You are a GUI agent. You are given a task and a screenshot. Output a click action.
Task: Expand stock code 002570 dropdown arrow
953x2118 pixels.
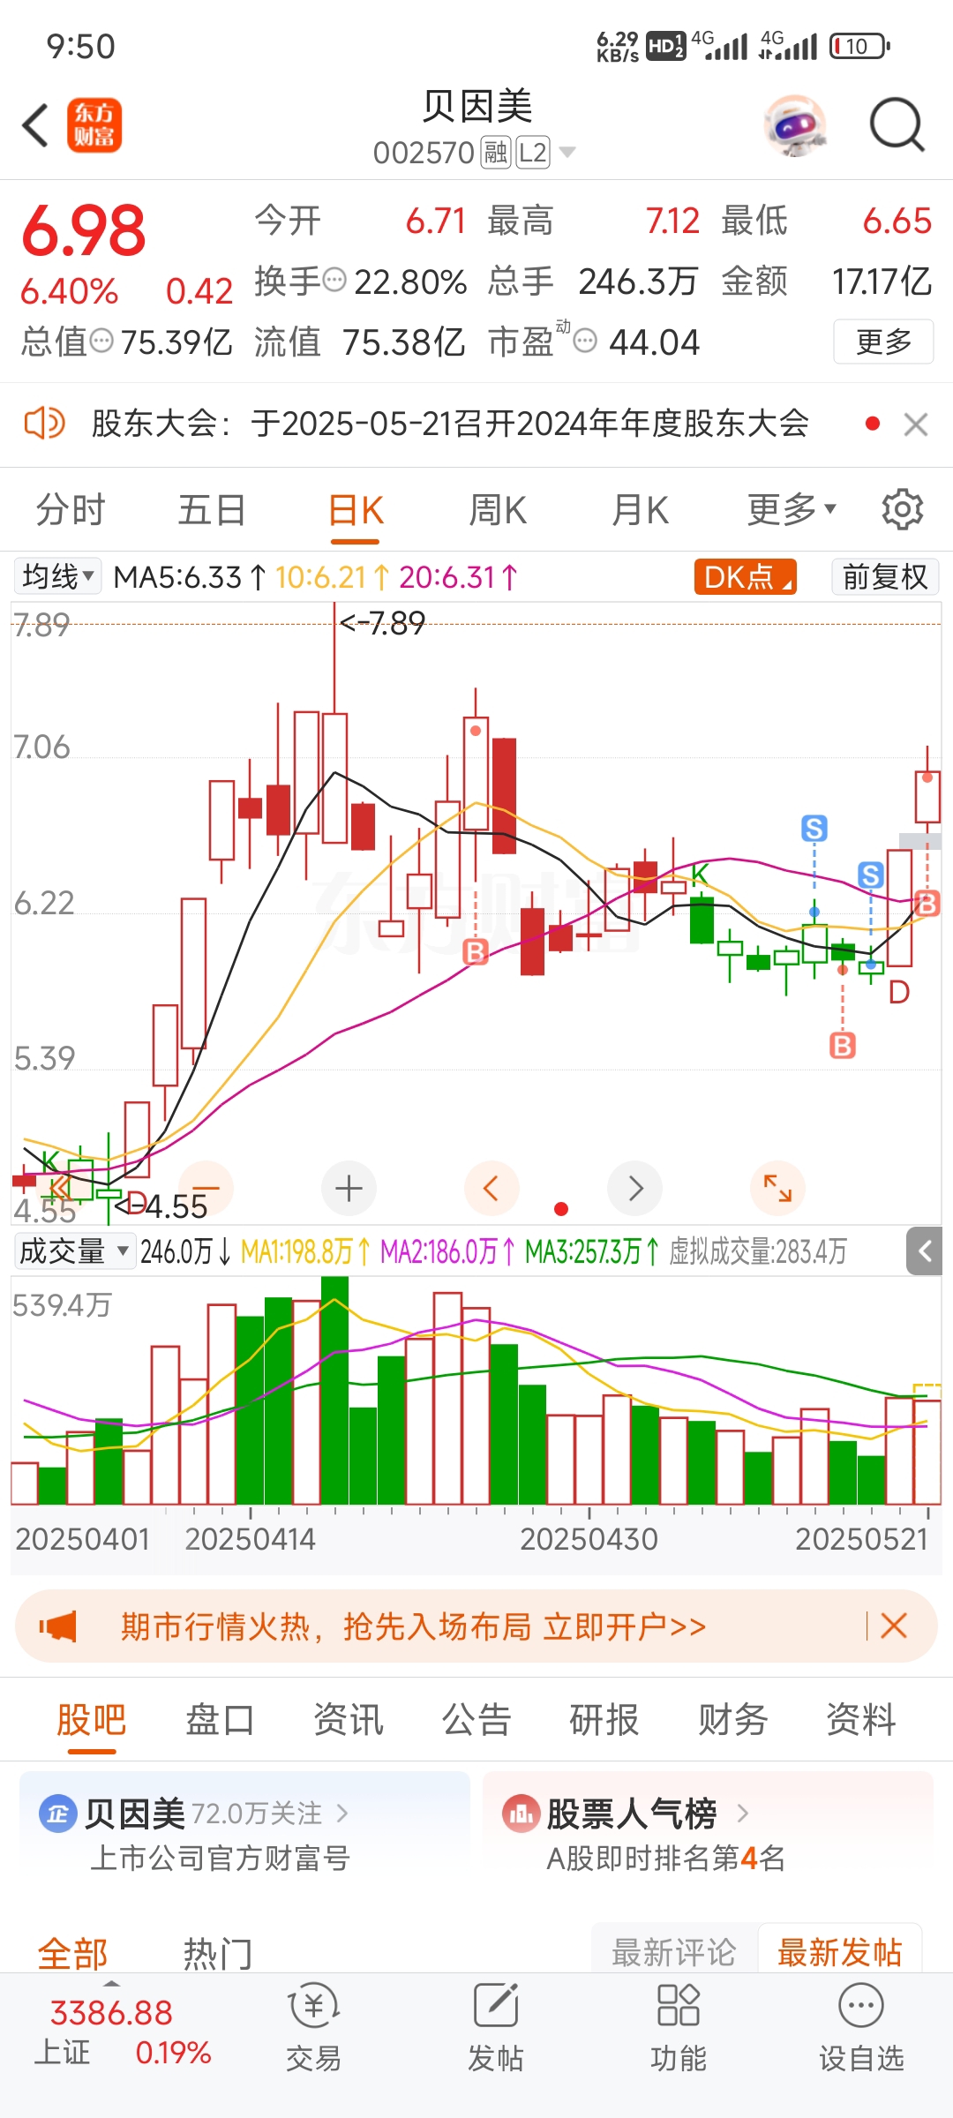tap(567, 153)
